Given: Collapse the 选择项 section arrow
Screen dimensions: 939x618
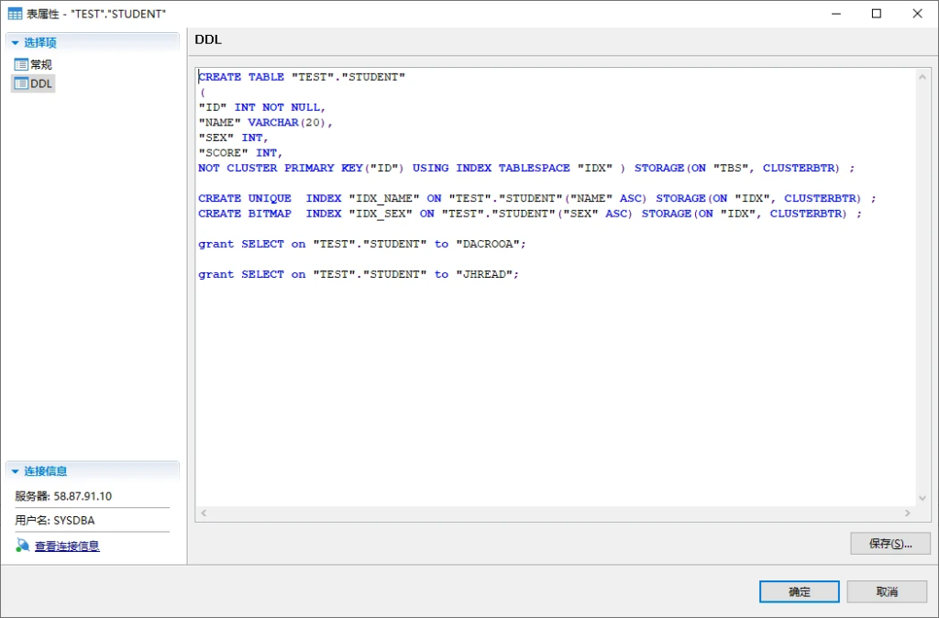Looking at the screenshot, I should coord(16,43).
